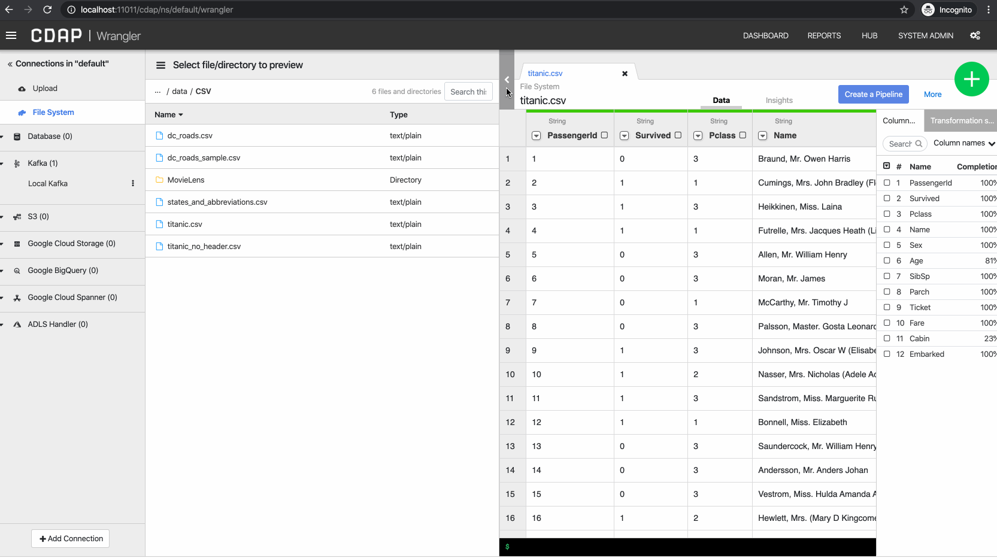Switch to the Insights tab
Image resolution: width=997 pixels, height=558 pixels.
pos(779,101)
